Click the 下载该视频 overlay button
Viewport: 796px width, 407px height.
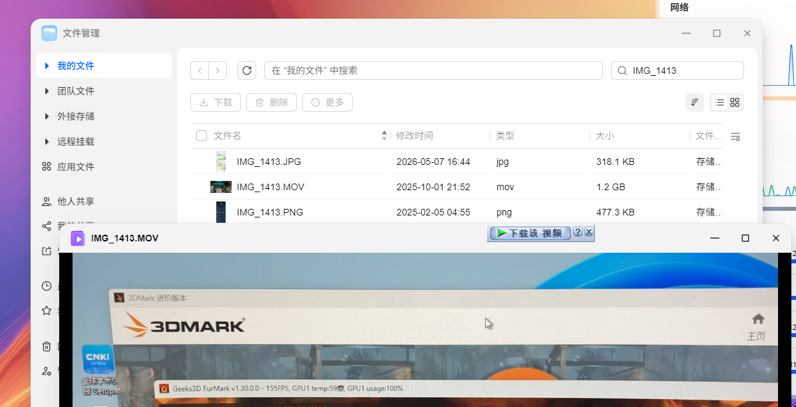[x=530, y=233]
